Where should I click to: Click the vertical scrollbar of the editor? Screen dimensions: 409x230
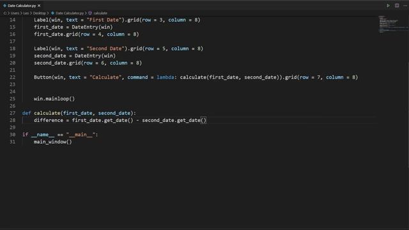click(x=408, y=115)
